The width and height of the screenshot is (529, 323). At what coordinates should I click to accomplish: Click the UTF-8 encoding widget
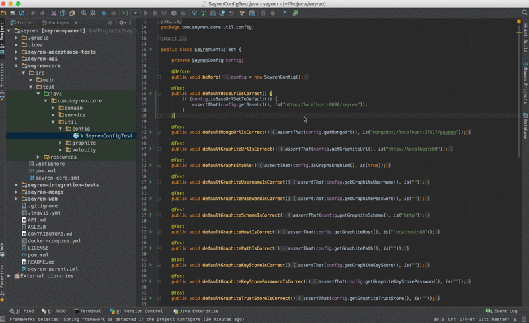(467, 319)
